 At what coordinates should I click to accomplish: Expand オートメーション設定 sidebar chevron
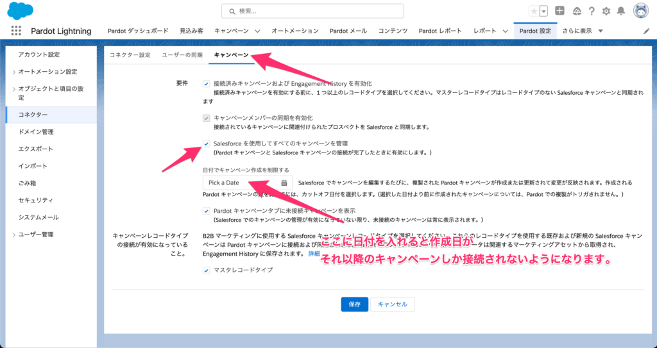pyautogui.click(x=14, y=72)
